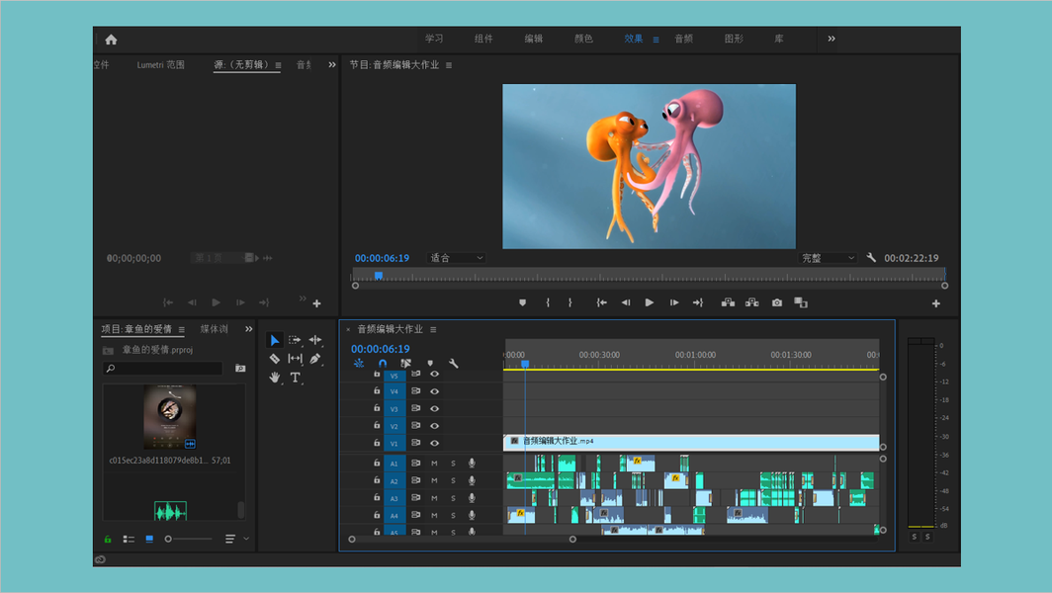The image size is (1052, 593).
Task: Select the Track Select Forward tool
Action: [x=295, y=340]
